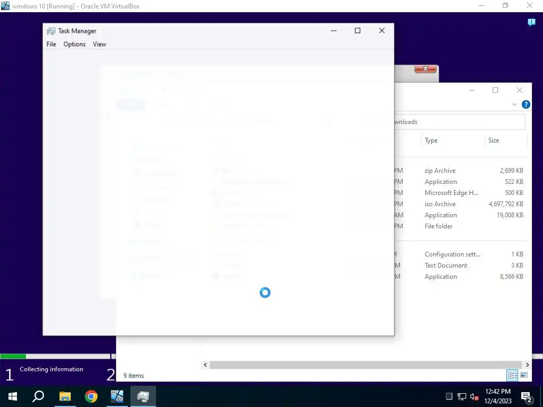Select the 8,566 KB Application row
The height and width of the screenshot is (407, 543).
coord(461,277)
